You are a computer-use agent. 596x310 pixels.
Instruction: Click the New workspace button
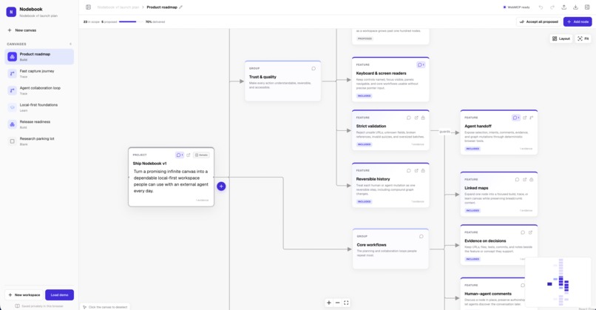tap(24, 294)
